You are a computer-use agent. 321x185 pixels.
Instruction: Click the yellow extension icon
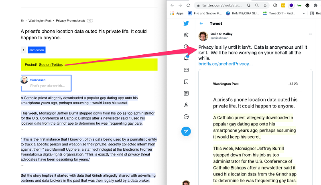[x=283, y=6]
